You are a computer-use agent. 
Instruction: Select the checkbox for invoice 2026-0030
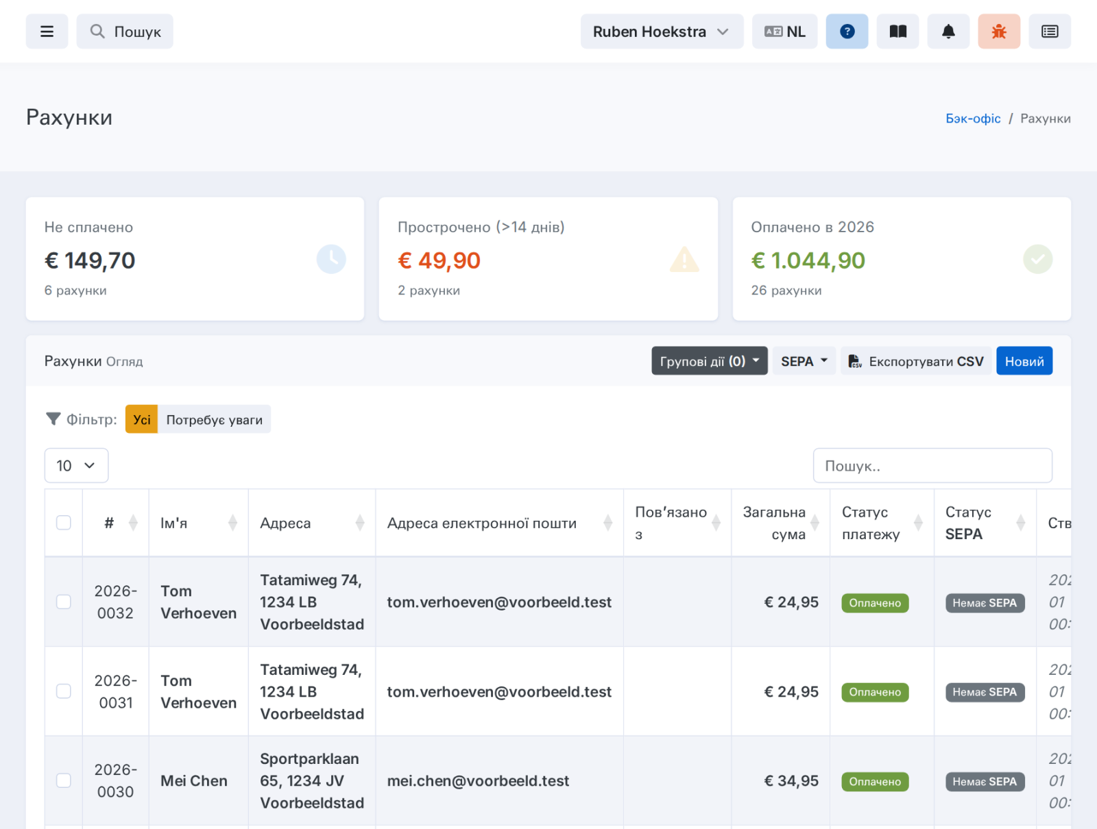[64, 780]
